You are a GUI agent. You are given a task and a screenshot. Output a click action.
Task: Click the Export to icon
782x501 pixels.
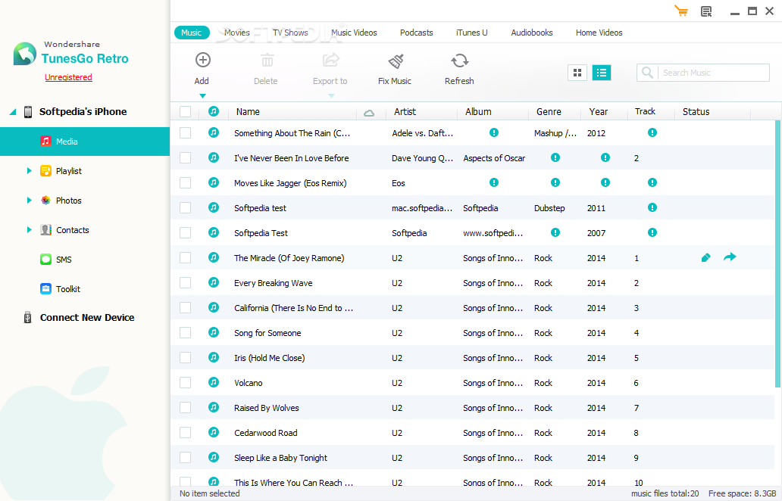[x=330, y=61]
